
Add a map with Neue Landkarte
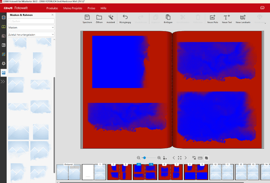243,19
